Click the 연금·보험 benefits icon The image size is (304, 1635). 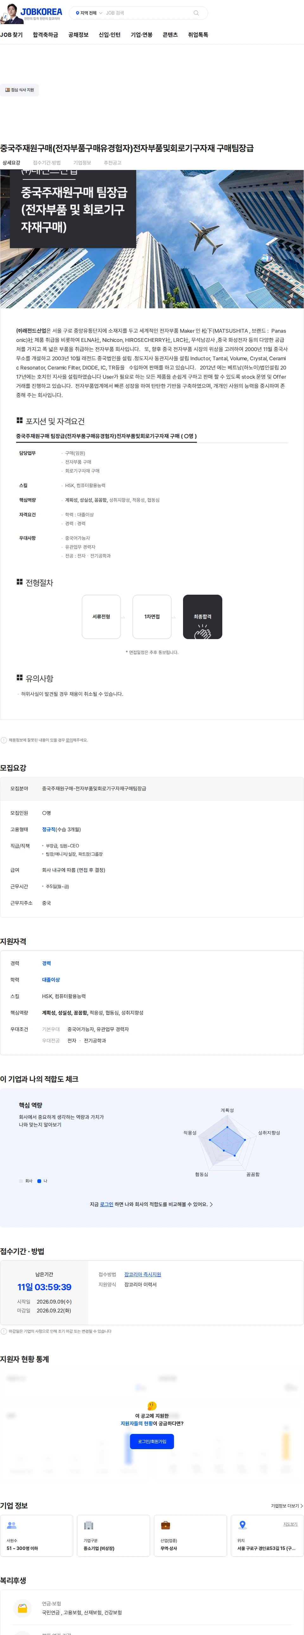click(x=22, y=1608)
